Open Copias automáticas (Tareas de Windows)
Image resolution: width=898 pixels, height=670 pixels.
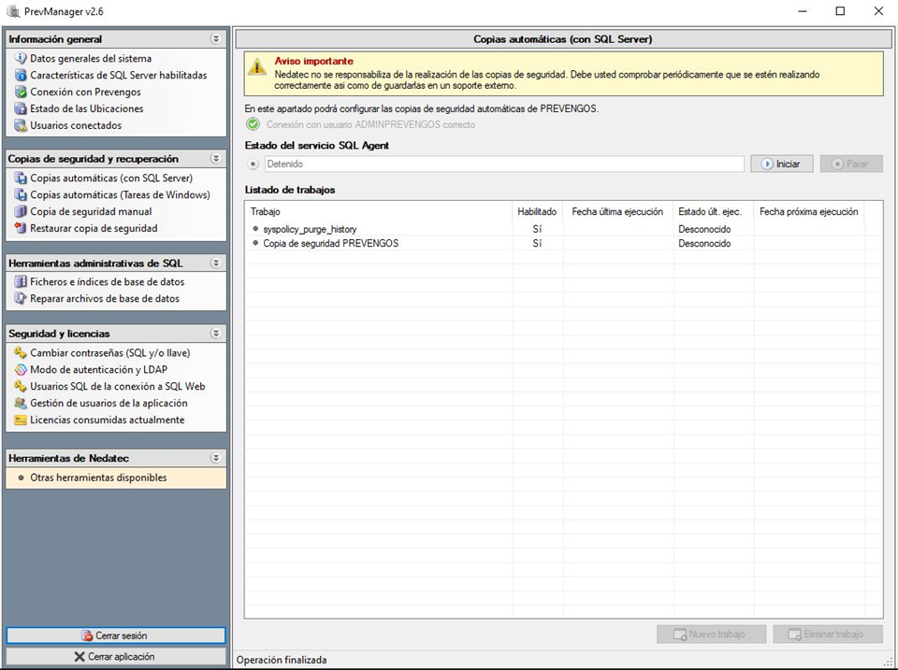(120, 194)
